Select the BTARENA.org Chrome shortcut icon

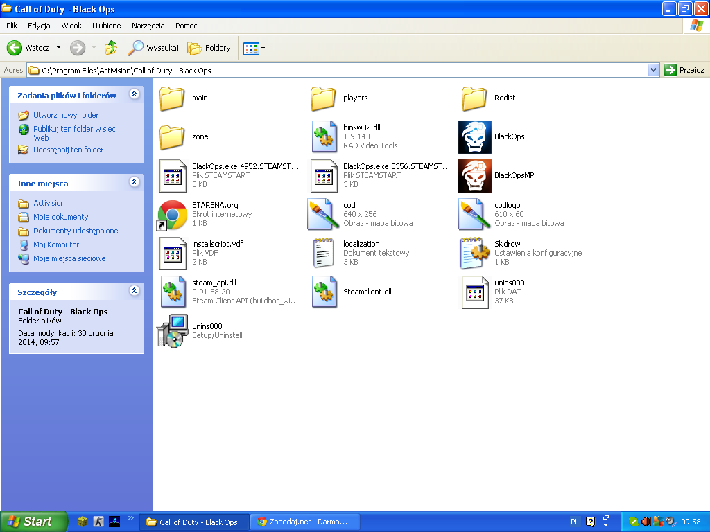(x=172, y=215)
